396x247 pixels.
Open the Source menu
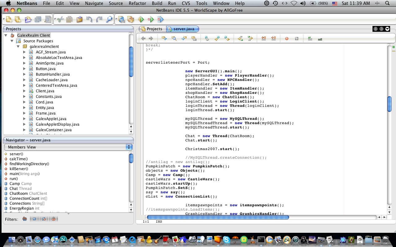(x=116, y=3)
